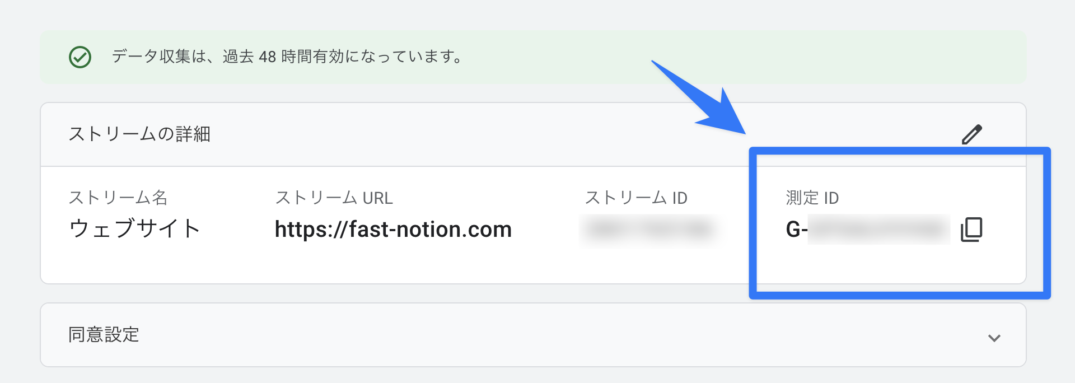Click the stream name value ウェブサイト

click(x=134, y=228)
